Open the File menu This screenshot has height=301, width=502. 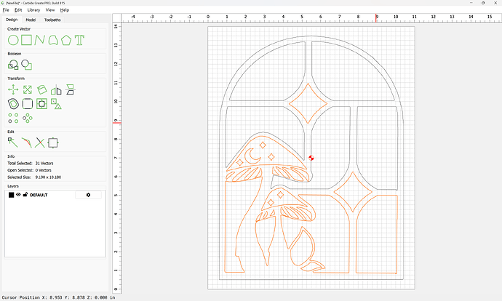(6, 10)
